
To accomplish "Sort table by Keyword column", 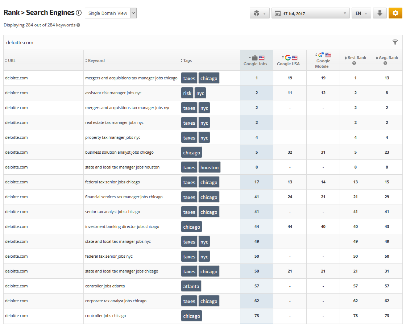I will pyautogui.click(x=96, y=61).
